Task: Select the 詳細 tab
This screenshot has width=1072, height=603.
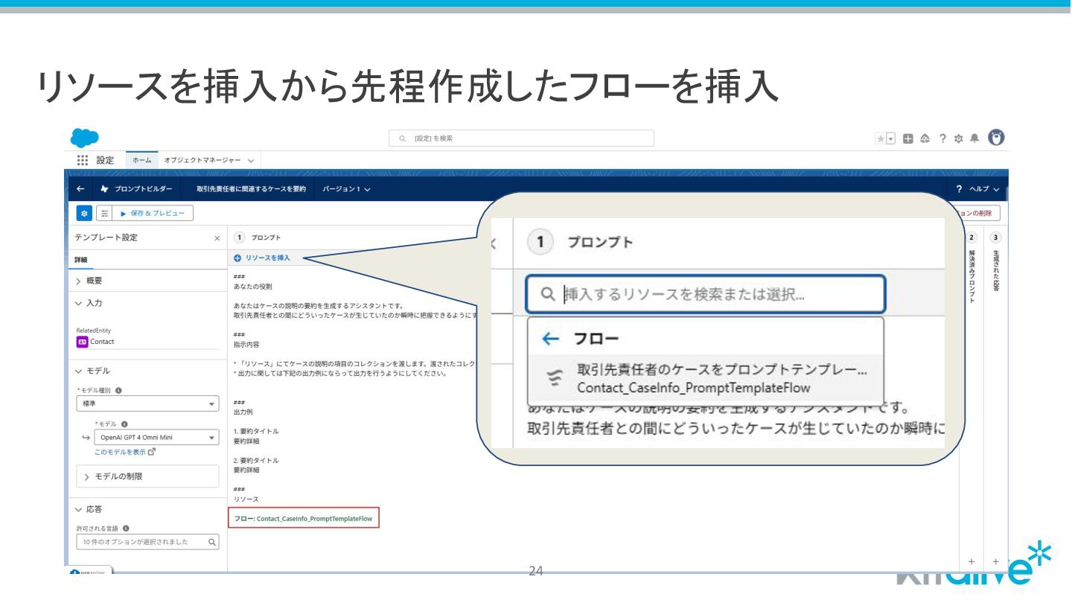Action: coord(80,260)
